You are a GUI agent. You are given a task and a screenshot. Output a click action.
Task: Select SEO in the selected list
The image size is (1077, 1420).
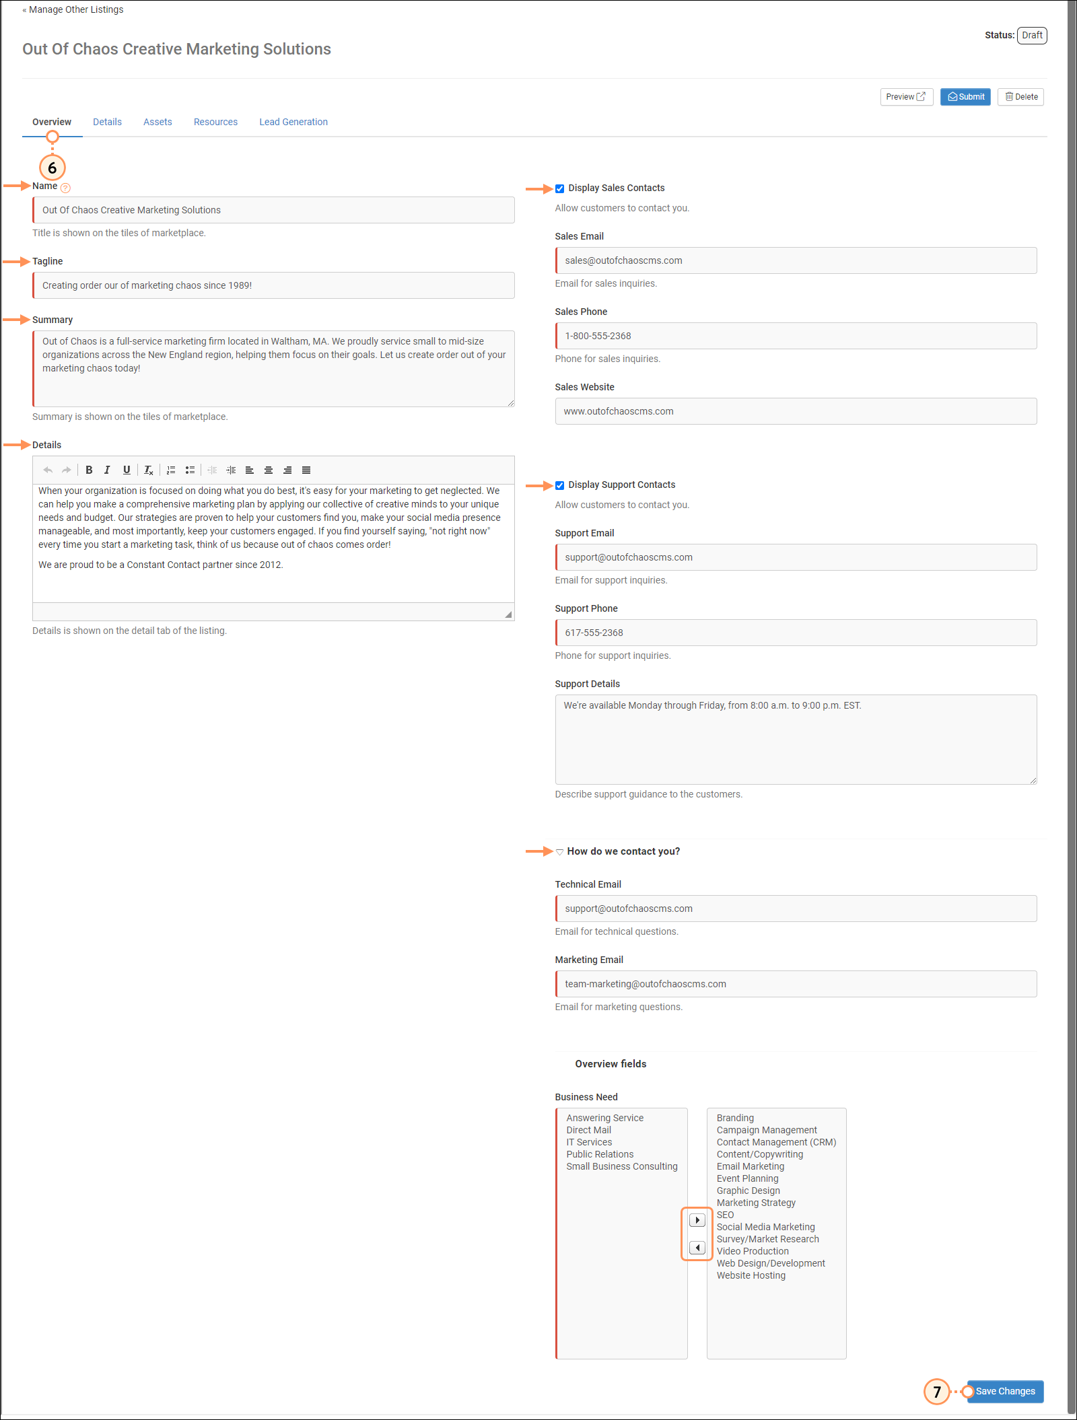pos(725,1215)
